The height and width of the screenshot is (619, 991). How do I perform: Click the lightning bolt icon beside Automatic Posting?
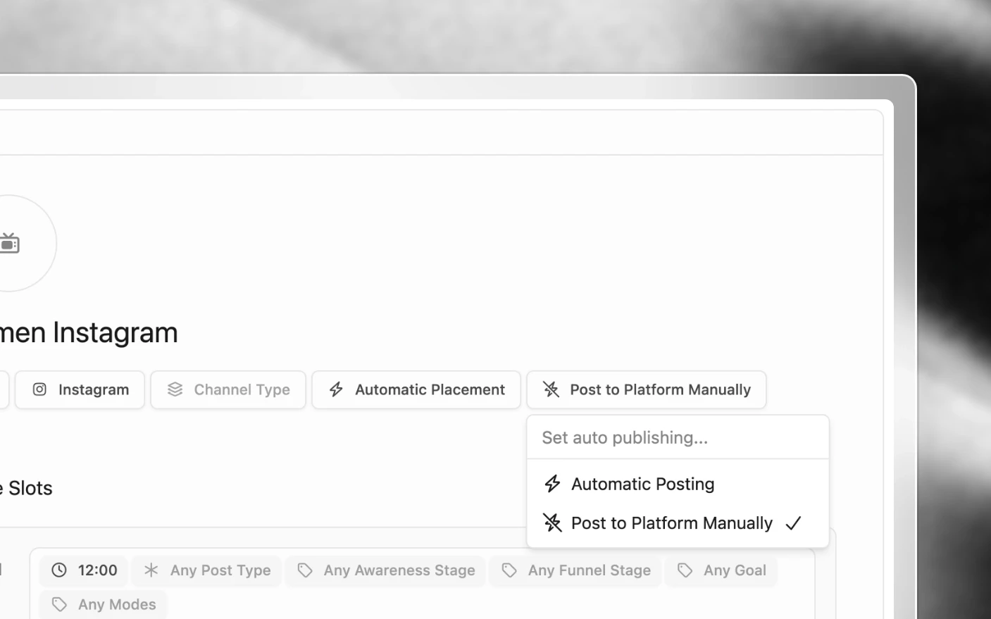click(x=552, y=484)
